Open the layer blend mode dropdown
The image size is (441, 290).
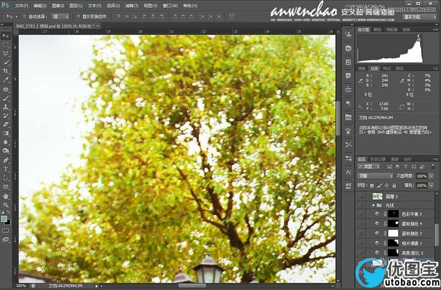[375, 176]
